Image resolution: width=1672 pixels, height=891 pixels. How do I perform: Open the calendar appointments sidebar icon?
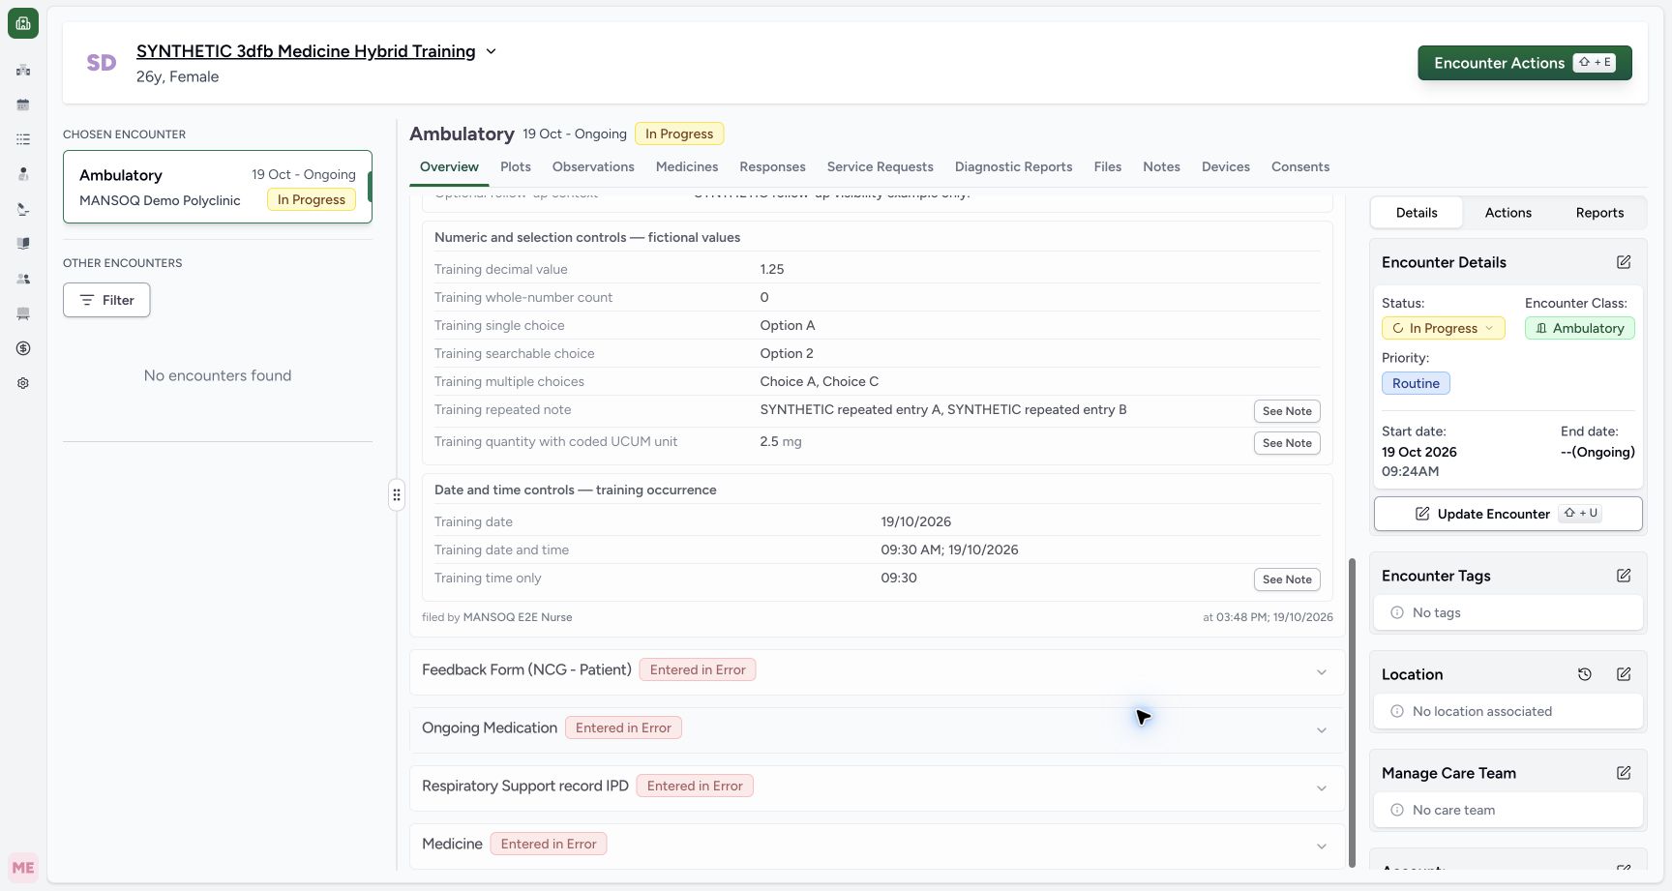click(x=23, y=104)
